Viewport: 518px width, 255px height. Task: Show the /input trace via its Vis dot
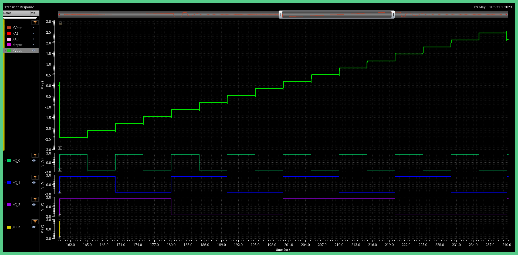pyautogui.click(x=34, y=45)
